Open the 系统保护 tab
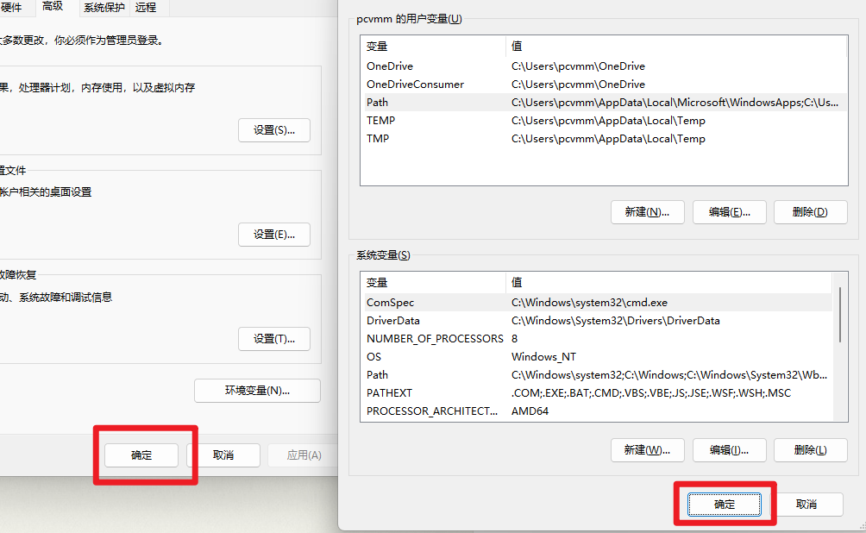Screen dimensions: 866x533 coord(104,8)
